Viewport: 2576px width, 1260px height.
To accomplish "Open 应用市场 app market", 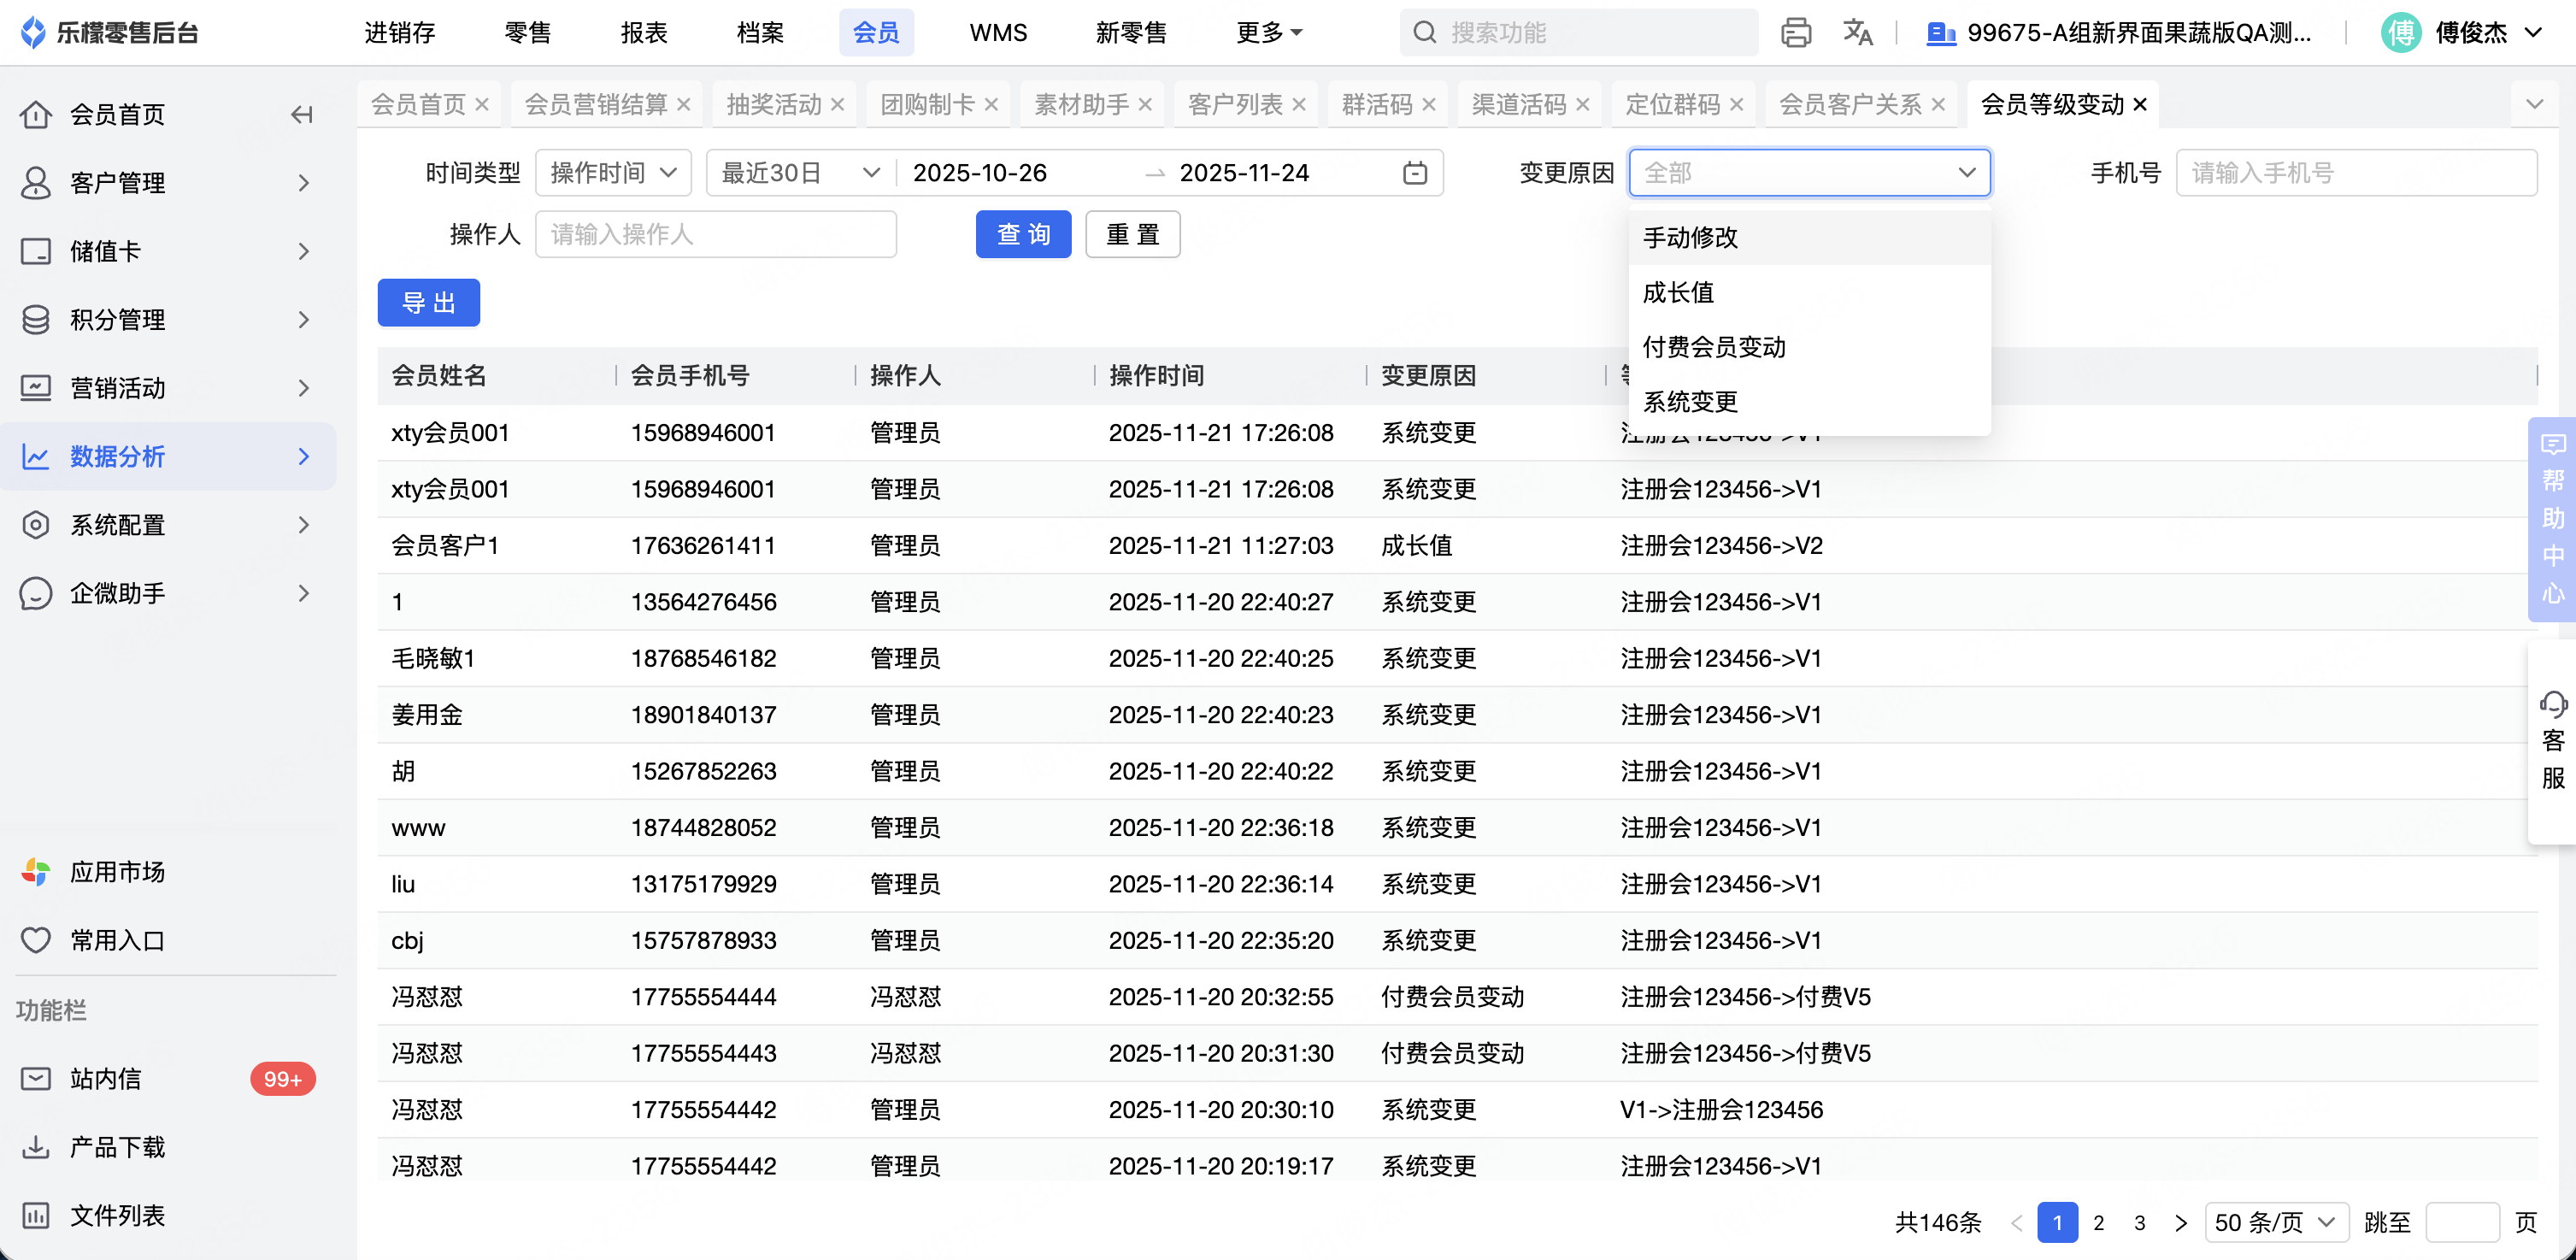I will pyautogui.click(x=116, y=872).
